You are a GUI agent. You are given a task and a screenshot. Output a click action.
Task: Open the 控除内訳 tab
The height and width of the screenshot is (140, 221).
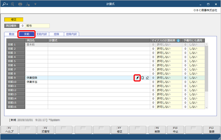[72, 34]
